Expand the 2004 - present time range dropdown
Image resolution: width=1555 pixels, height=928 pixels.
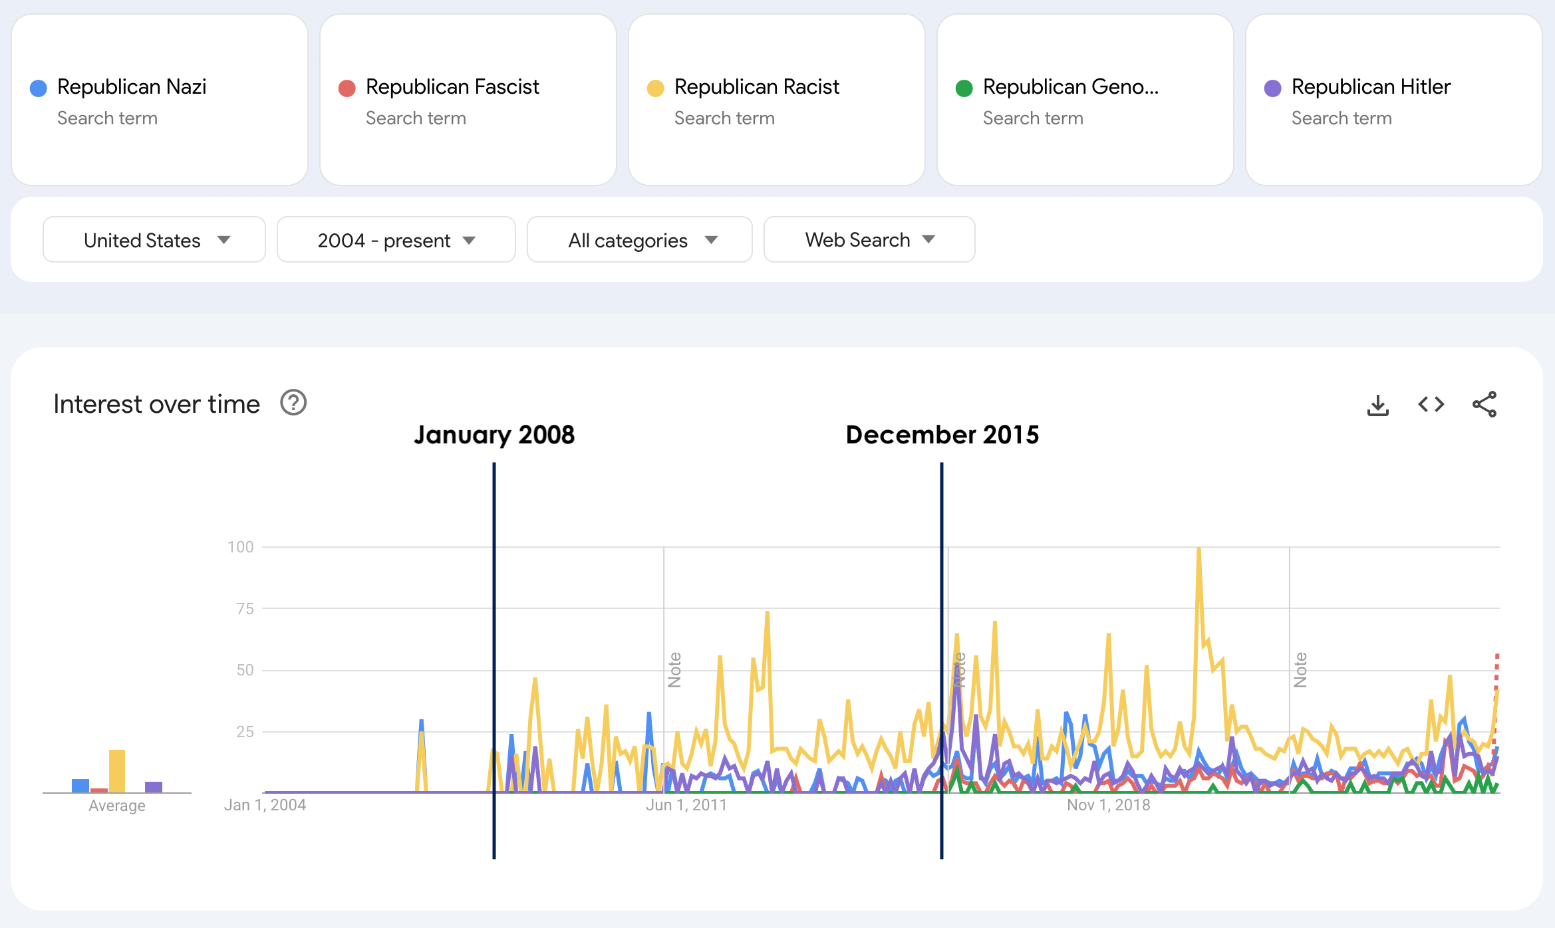[396, 240]
